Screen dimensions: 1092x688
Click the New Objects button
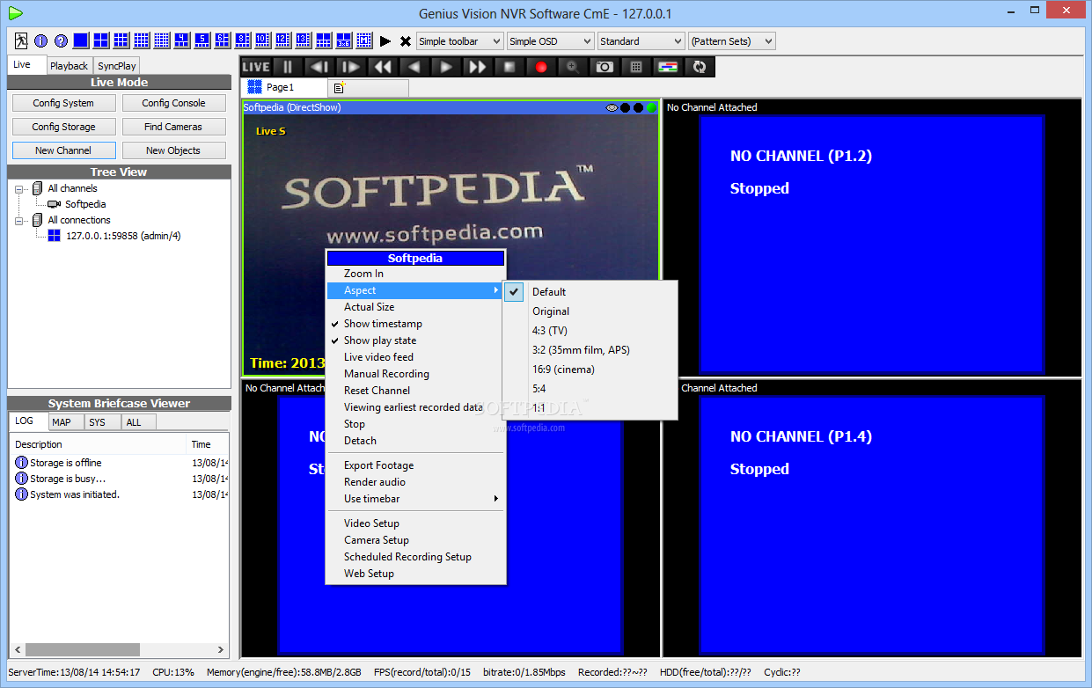coord(174,150)
